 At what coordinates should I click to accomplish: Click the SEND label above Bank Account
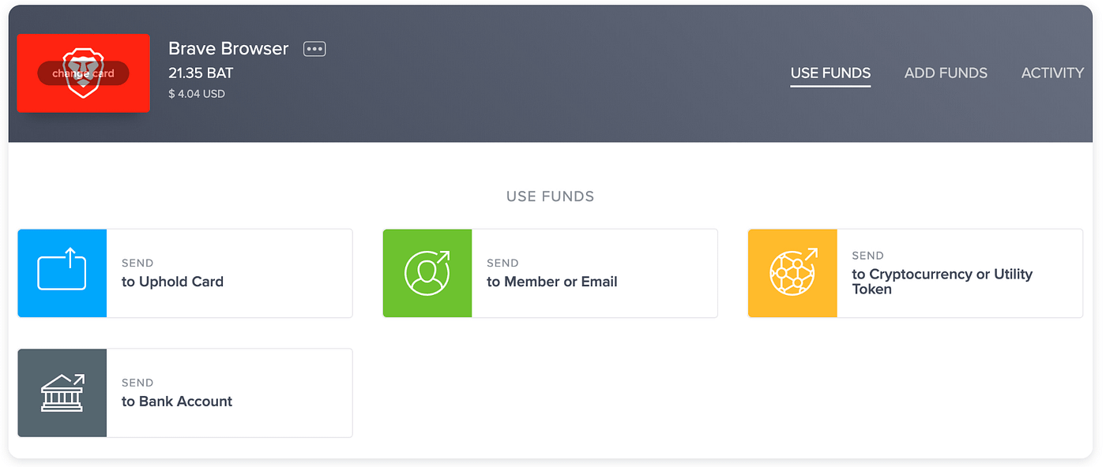click(x=137, y=383)
